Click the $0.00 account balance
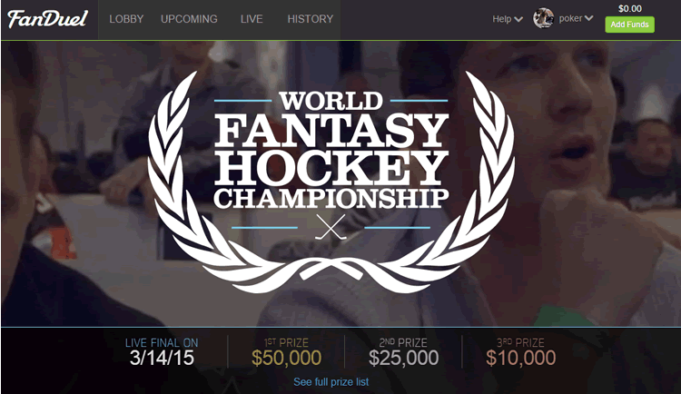681x394 pixels. [630, 9]
